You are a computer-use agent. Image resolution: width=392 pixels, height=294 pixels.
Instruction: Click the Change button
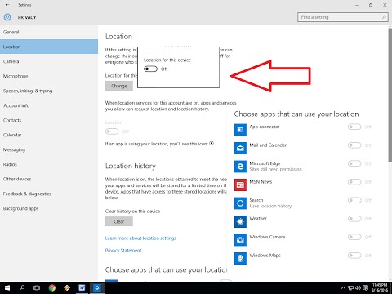click(119, 86)
